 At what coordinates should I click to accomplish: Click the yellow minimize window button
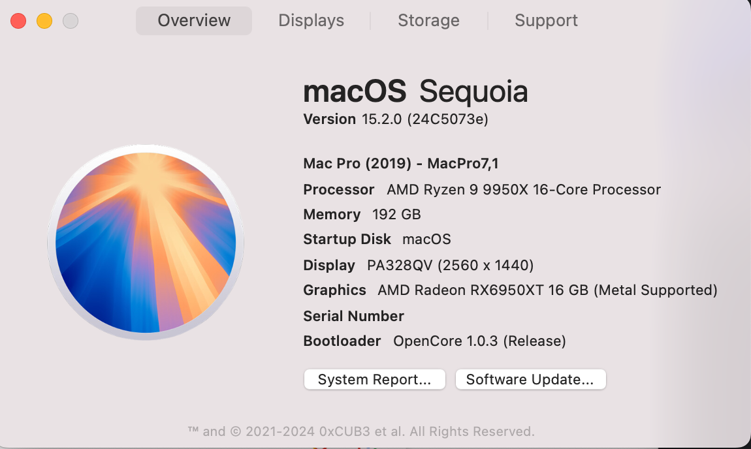44,21
